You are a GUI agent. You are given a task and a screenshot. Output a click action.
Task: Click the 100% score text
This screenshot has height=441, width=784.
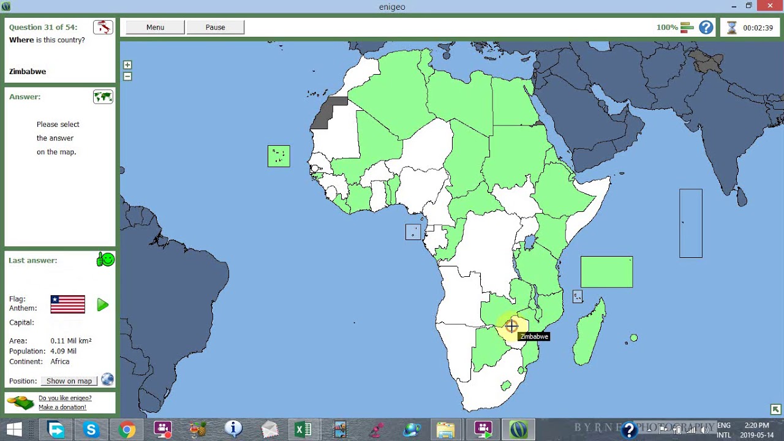667,28
